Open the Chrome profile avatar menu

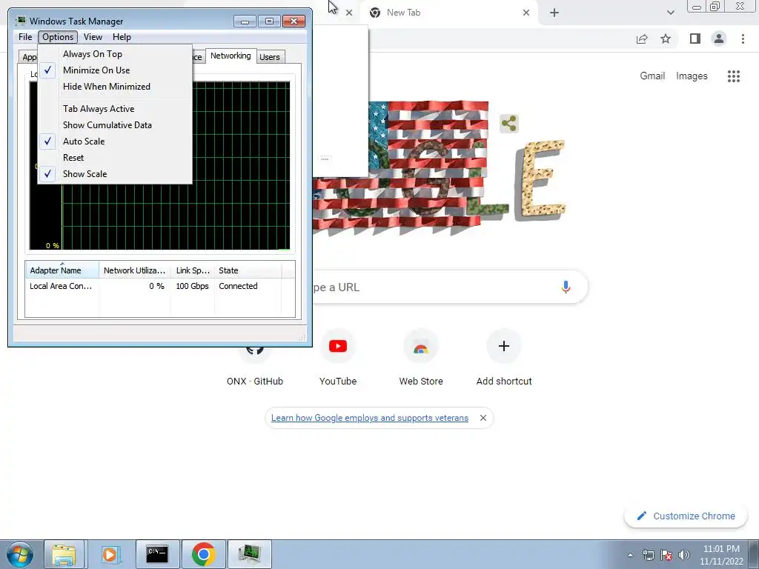pyautogui.click(x=719, y=39)
